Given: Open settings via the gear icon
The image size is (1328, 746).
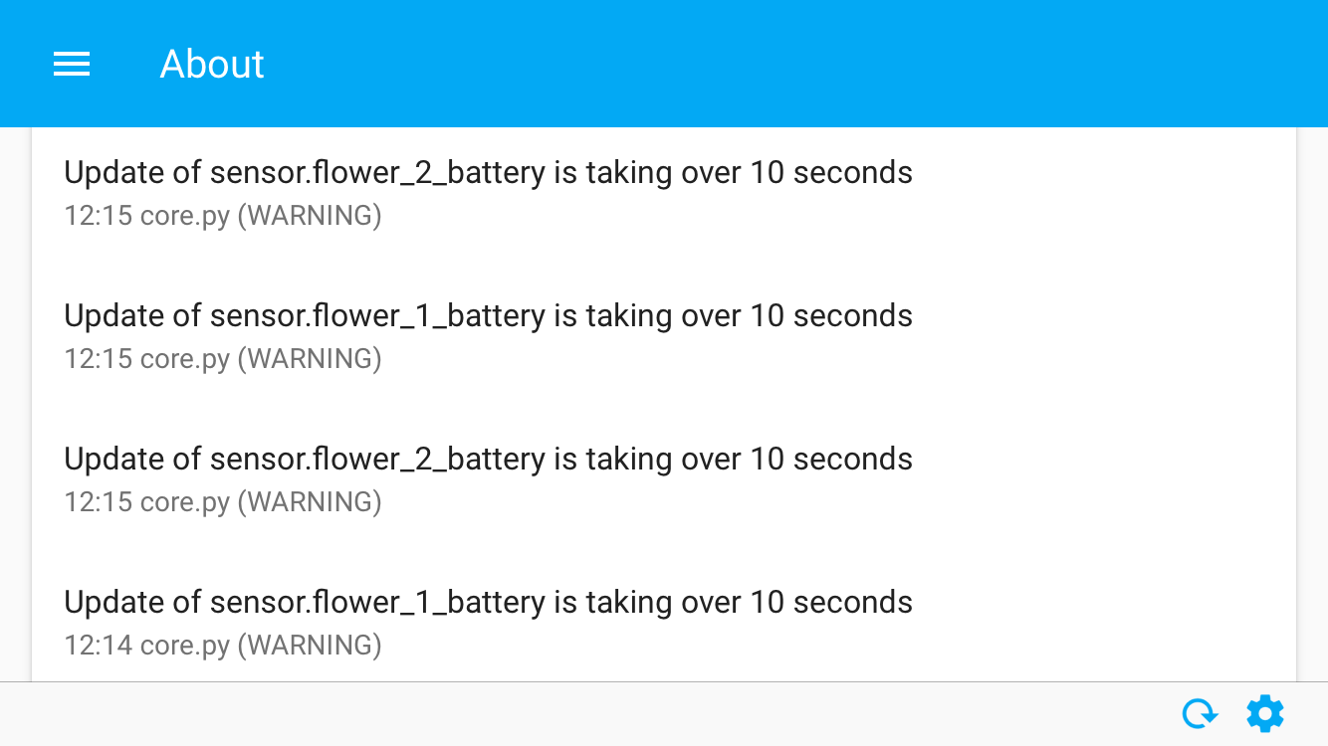Looking at the screenshot, I should tap(1265, 714).
